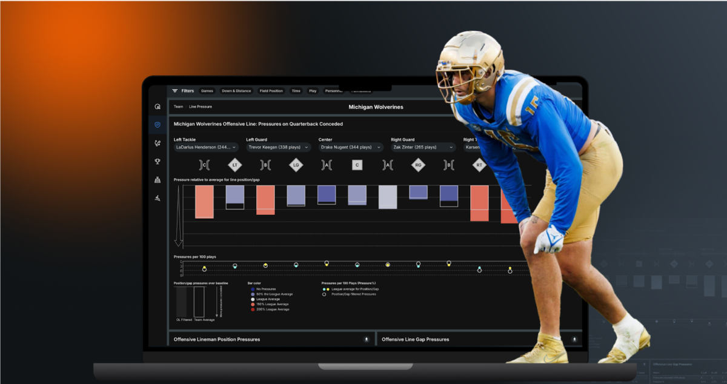Open the Field Position filter
This screenshot has width=727, height=384.
[271, 91]
